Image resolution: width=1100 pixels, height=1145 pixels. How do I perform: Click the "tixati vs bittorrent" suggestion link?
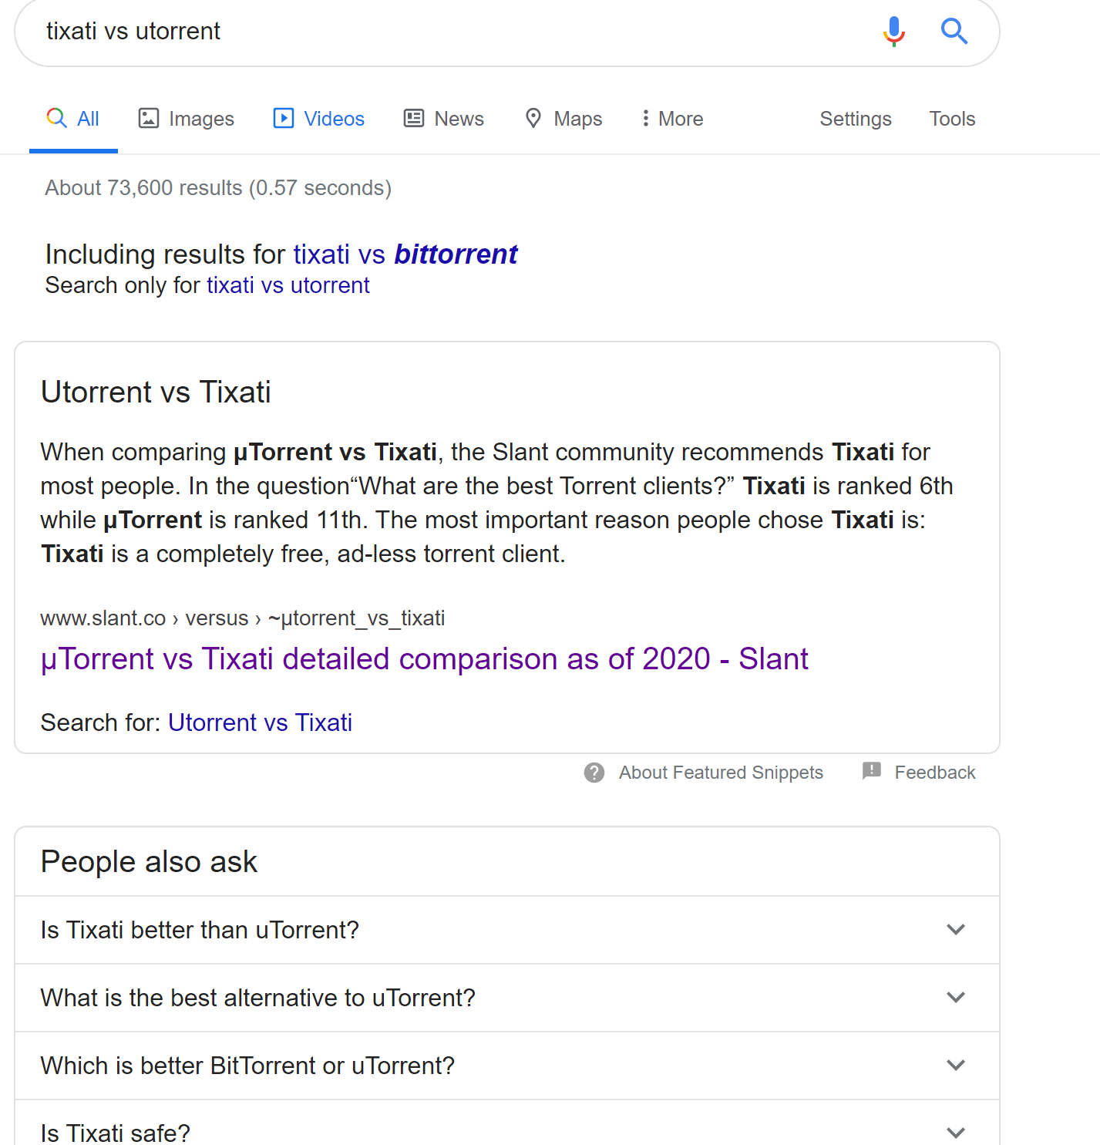(x=405, y=254)
